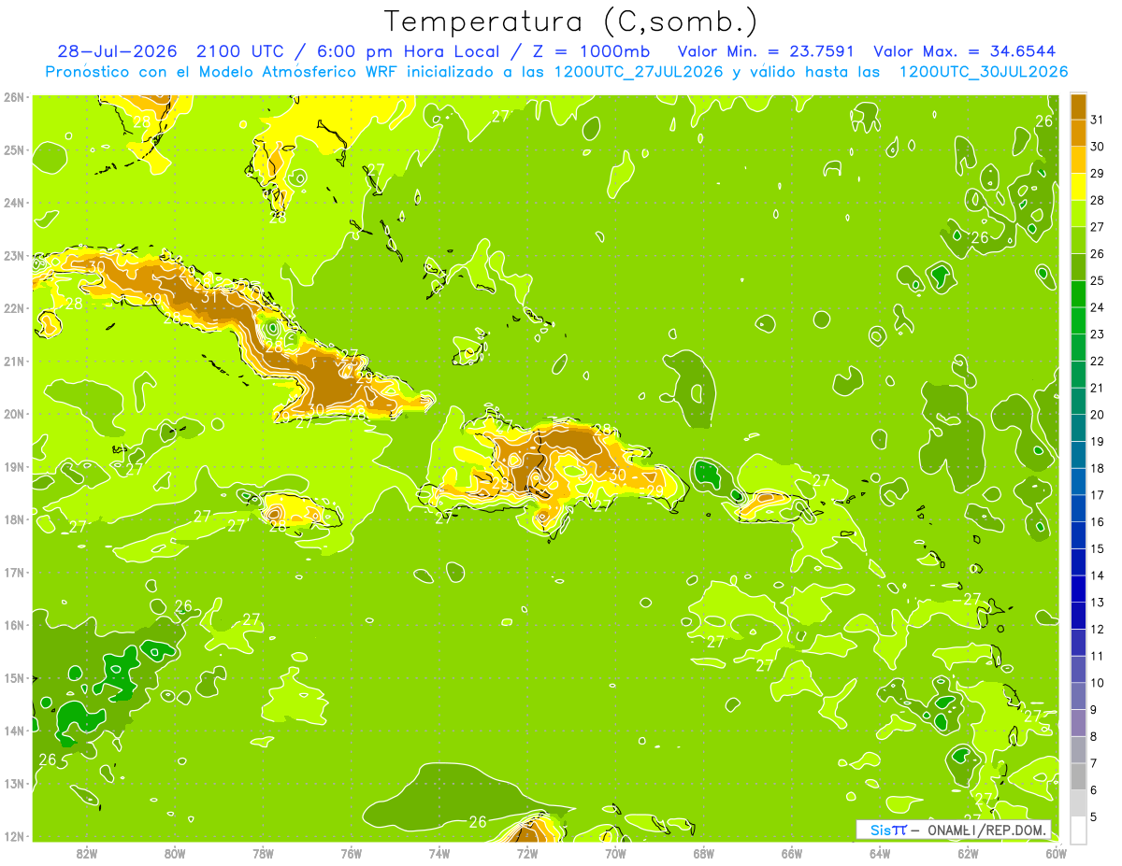The height and width of the screenshot is (866, 1122).
Task: Click the 70W longitude axis label
Action: pos(615,852)
